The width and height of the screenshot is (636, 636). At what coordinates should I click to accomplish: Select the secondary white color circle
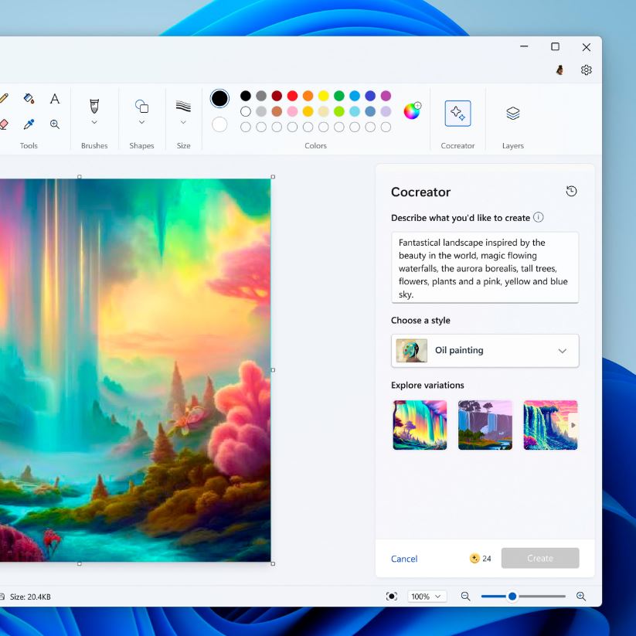pyautogui.click(x=219, y=124)
